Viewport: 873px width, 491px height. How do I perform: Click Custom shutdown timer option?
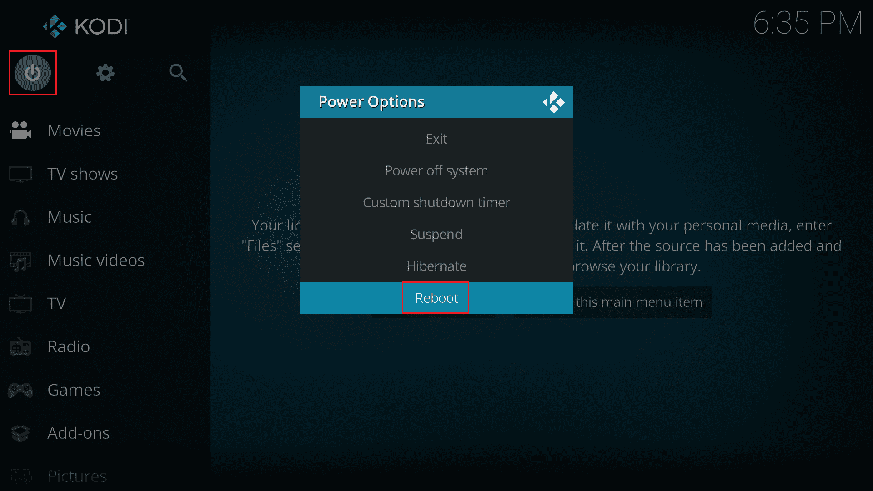436,202
